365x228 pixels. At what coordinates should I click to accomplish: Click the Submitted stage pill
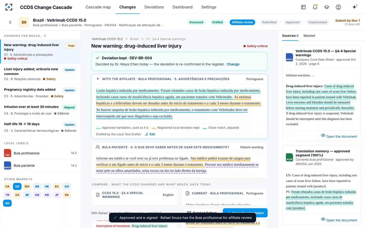click(x=269, y=22)
